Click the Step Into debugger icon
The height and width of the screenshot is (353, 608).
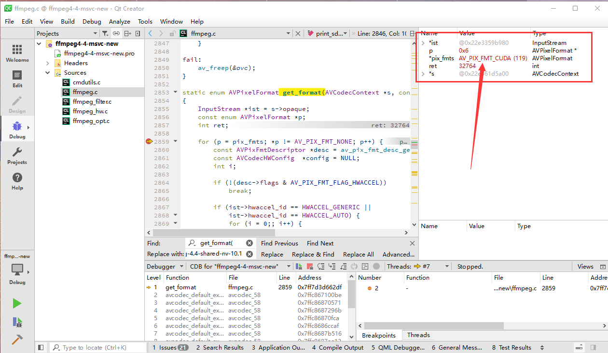(332, 266)
